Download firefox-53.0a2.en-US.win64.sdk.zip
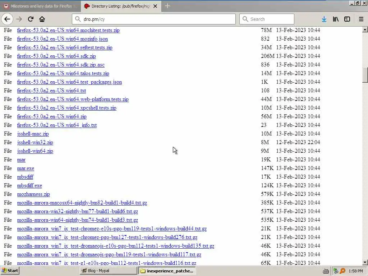This screenshot has height=276, width=368. pos(56,56)
